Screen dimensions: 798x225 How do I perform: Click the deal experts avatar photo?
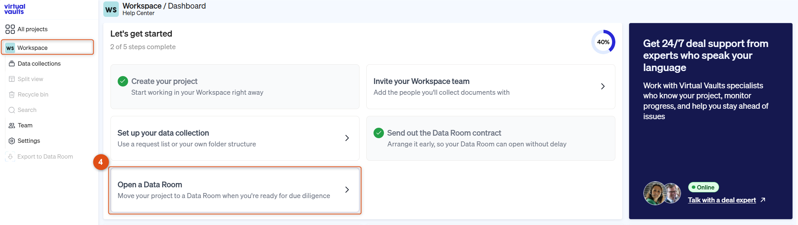[662, 193]
